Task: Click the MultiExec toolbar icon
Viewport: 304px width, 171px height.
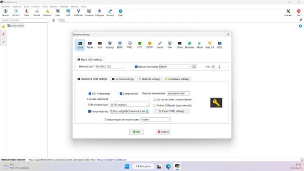Action: tap(78, 13)
